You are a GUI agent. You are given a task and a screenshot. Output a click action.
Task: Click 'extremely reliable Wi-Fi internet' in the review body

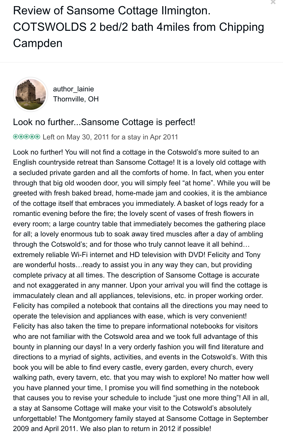(64, 255)
